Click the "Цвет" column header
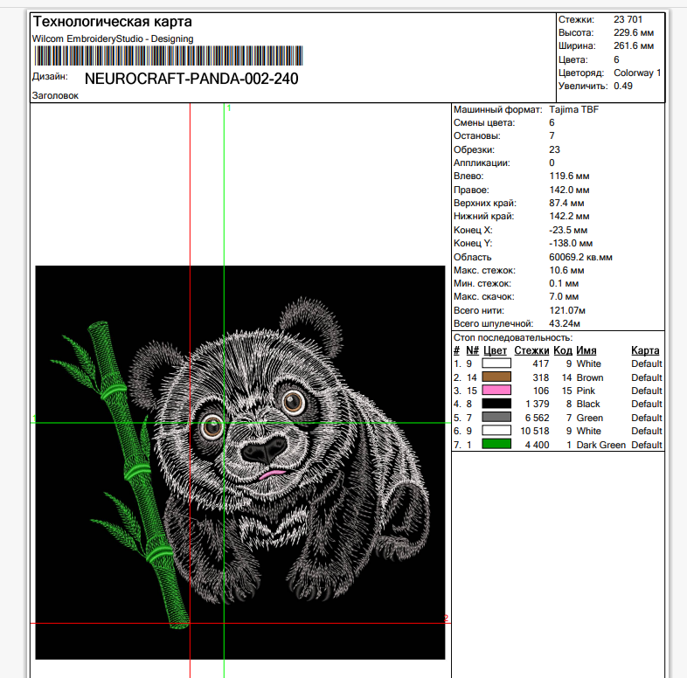Viewport: 687px width, 678px height. [x=495, y=350]
